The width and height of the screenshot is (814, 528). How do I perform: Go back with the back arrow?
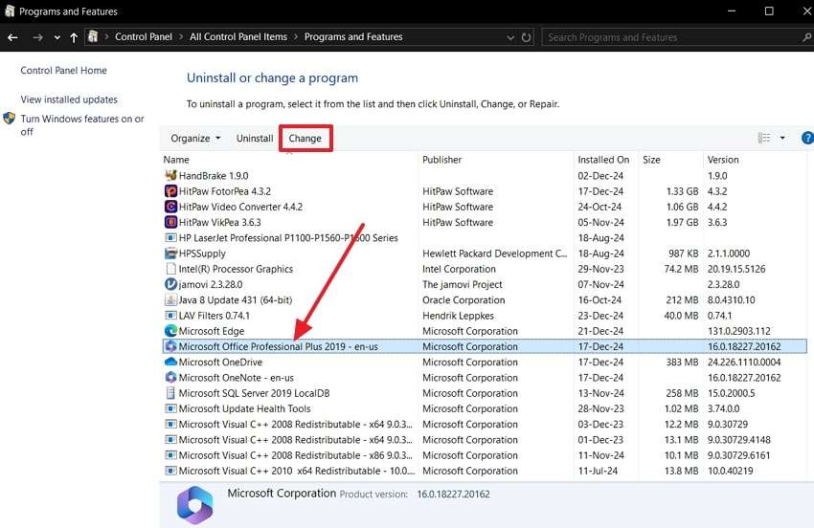pos(13,37)
